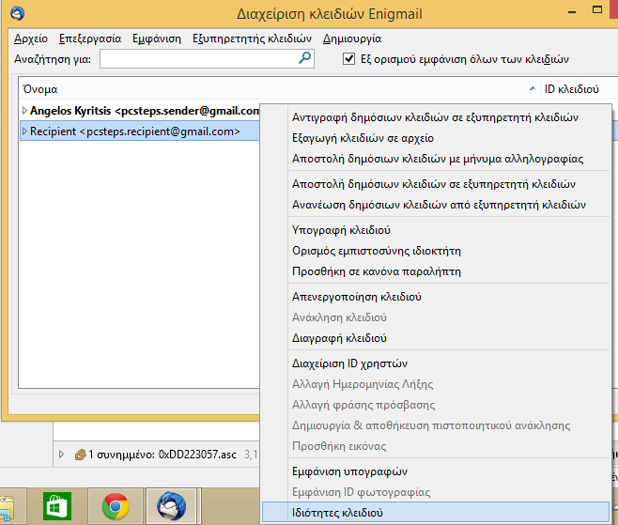Choose Ιδιότητες κλειδιού from the context menu
This screenshot has height=525, width=618.
tap(436, 513)
